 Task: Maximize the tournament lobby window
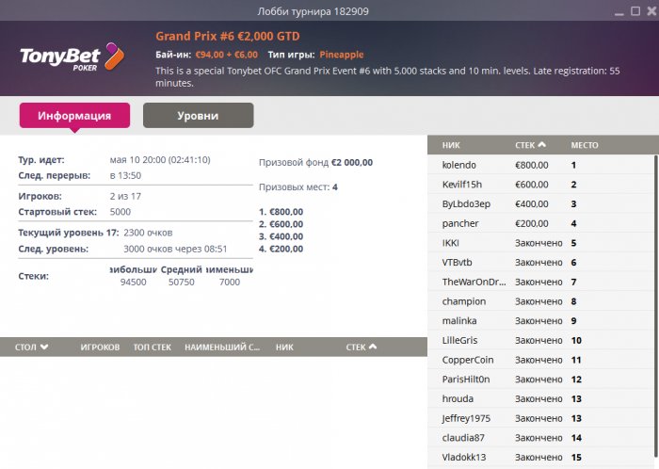coord(632,12)
